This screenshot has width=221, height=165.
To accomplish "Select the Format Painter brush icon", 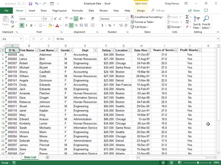I will coord(12,26).
